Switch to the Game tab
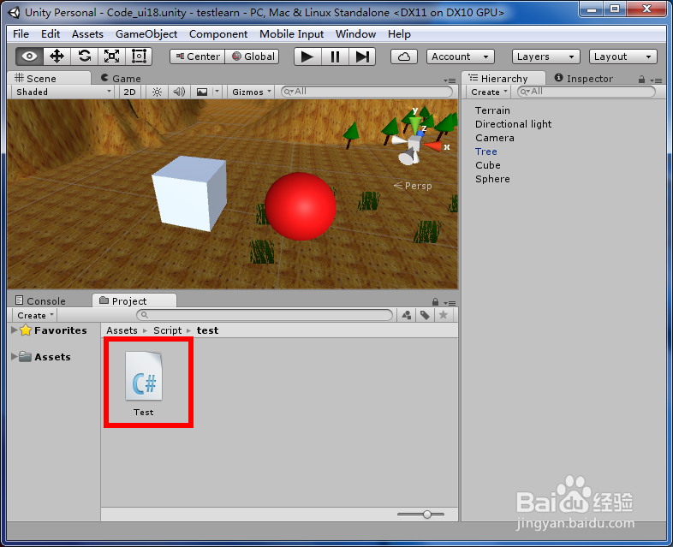Image resolution: width=673 pixels, height=547 pixels. coord(121,79)
